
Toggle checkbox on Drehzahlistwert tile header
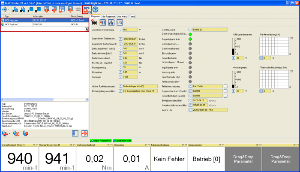click(x=75, y=145)
